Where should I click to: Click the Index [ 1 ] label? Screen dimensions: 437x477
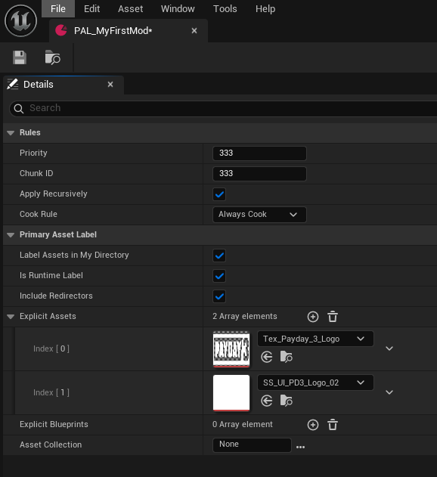tap(51, 392)
